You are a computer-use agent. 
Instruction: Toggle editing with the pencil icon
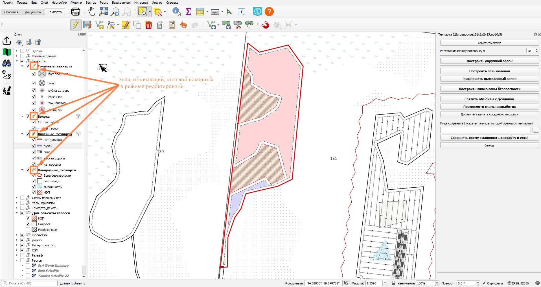76,25
